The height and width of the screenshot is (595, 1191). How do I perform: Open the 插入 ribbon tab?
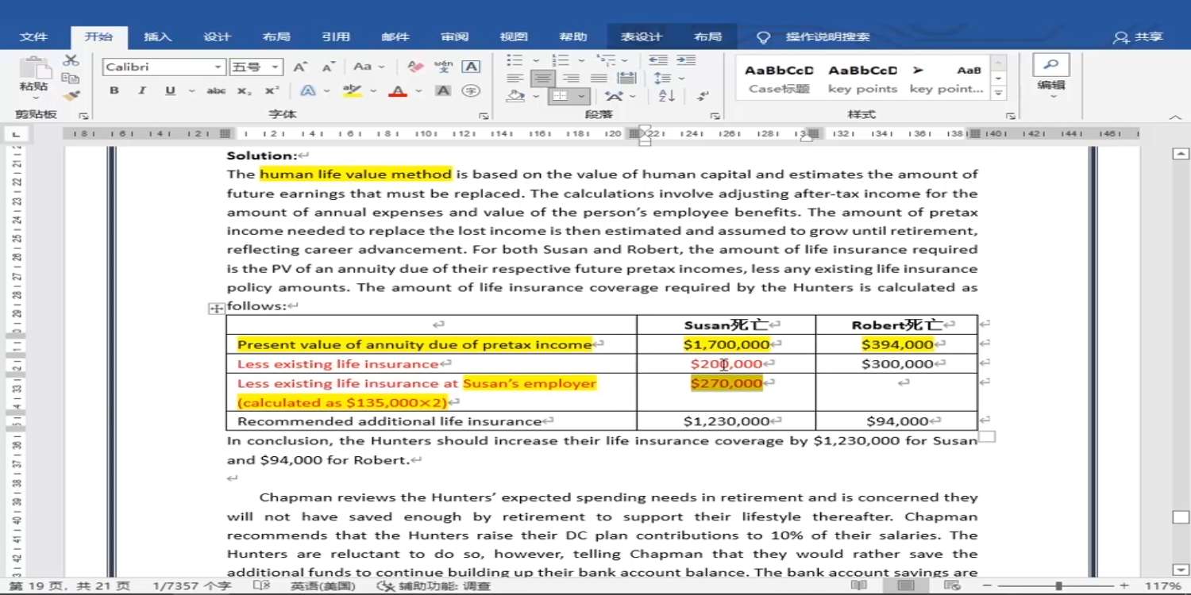tap(157, 36)
